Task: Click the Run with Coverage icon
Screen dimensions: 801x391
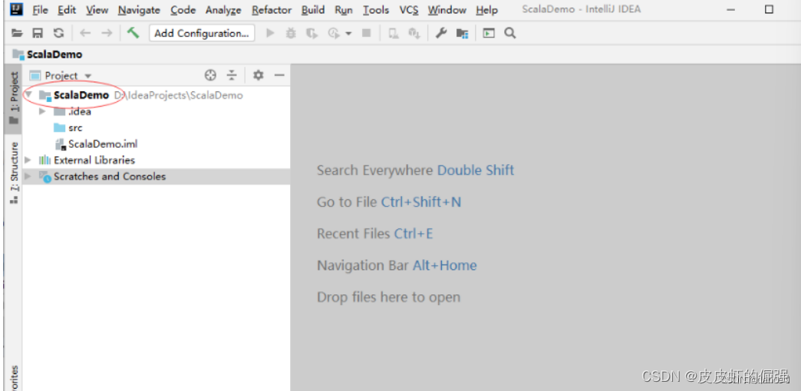Action: coord(311,34)
